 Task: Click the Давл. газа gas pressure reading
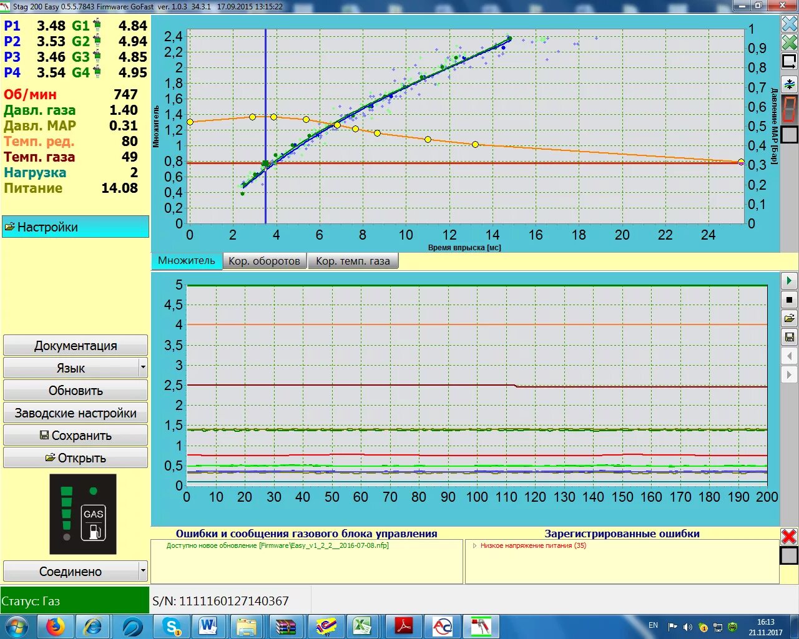pos(71,110)
